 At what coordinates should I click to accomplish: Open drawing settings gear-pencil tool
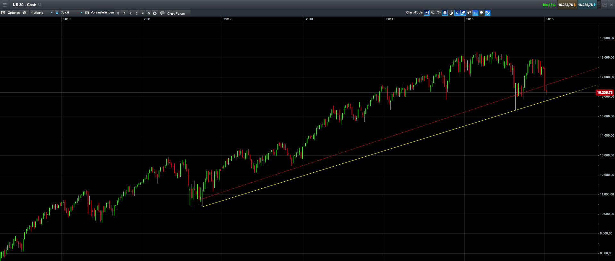click(x=488, y=13)
